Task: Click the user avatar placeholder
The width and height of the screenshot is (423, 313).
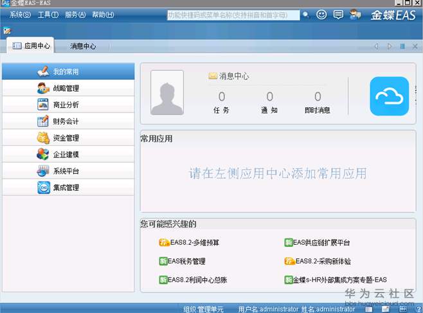Action: tap(167, 93)
